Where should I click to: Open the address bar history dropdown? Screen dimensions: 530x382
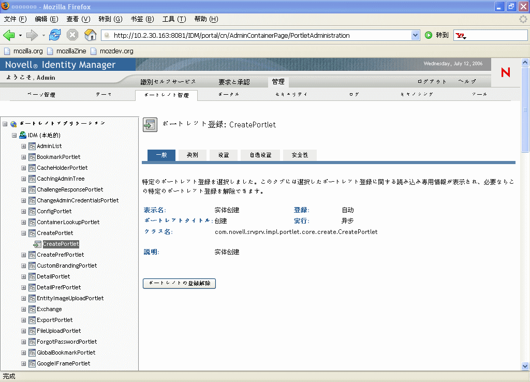pos(416,35)
